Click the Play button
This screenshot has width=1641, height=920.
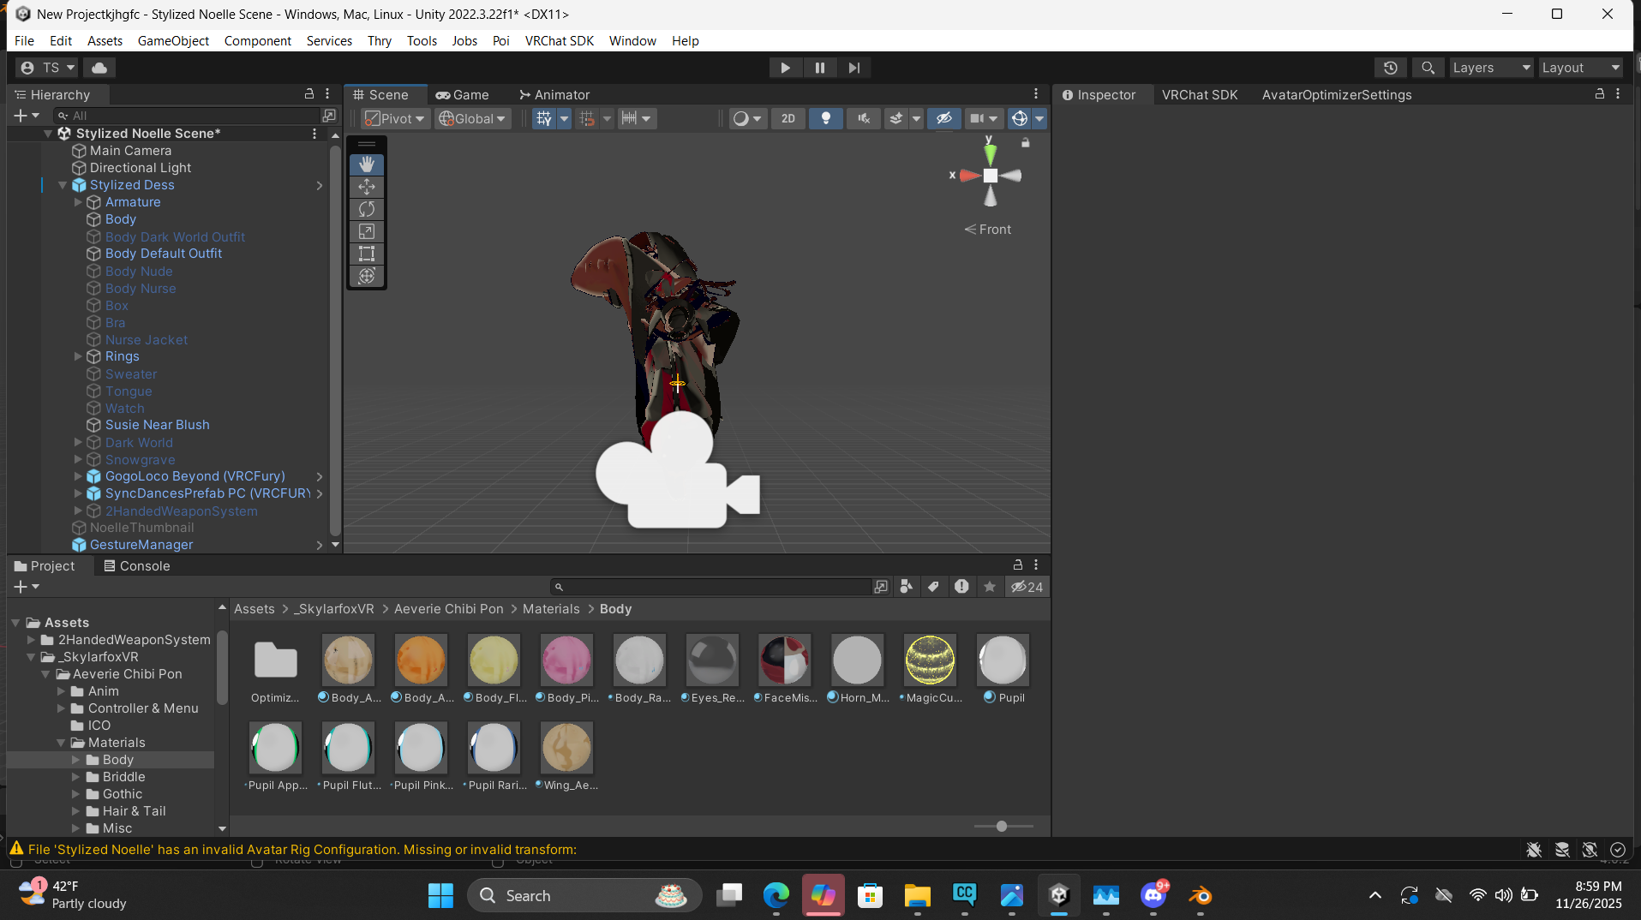785,68
